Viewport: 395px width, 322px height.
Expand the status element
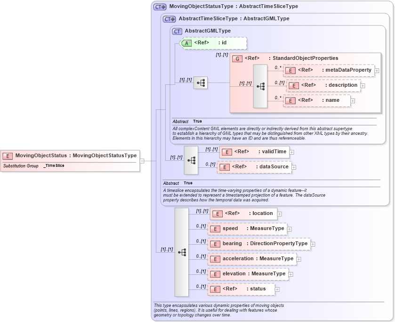[x=276, y=289]
